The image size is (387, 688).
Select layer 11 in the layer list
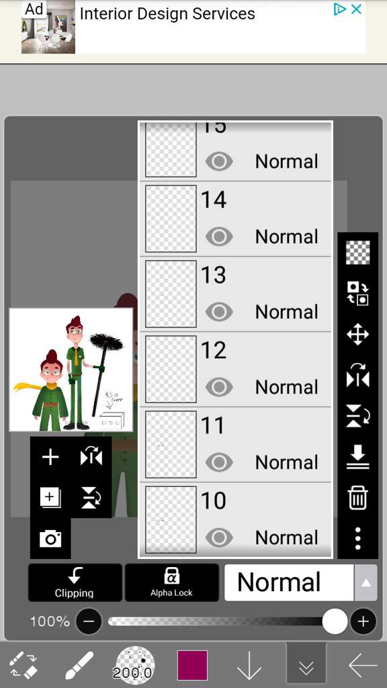click(236, 445)
